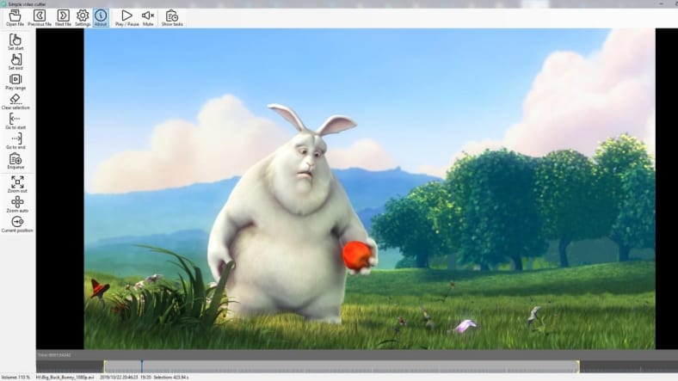Click the video preview frame
Image resolution: width=678 pixels, height=381 pixels.
[x=370, y=188]
